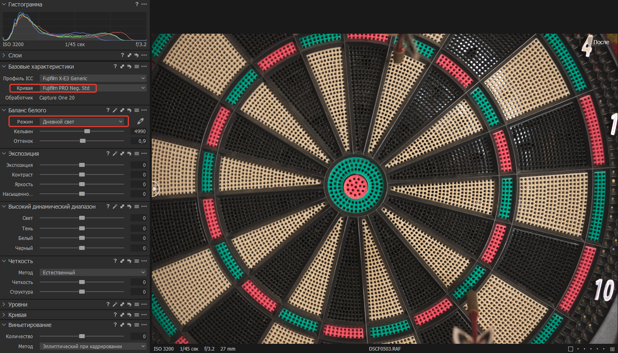
Task: Expand the Уровни panel
Action: pos(4,304)
